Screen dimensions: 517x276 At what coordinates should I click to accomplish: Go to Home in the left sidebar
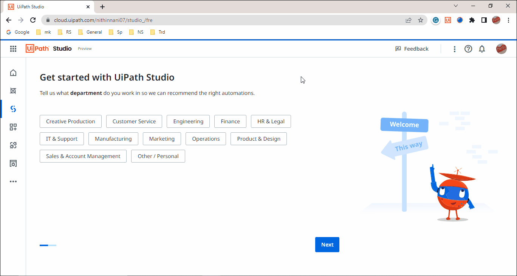point(13,73)
